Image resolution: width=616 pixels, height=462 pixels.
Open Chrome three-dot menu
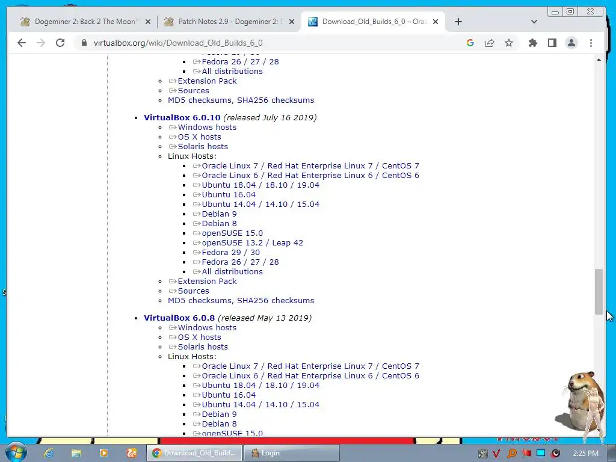click(591, 43)
